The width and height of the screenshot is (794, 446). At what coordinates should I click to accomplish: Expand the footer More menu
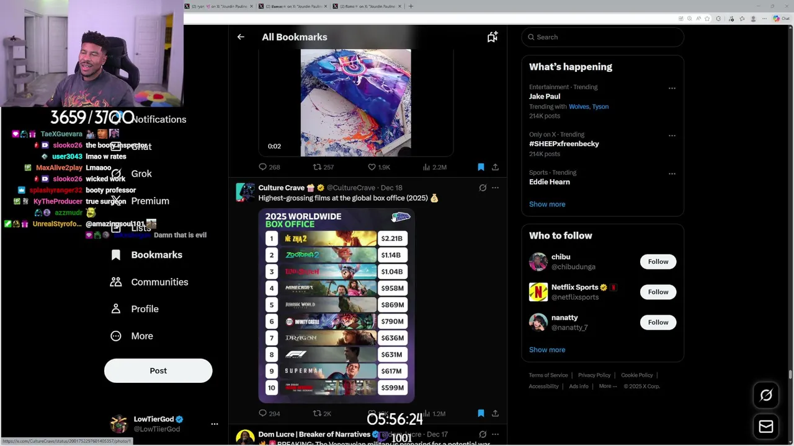coord(608,387)
